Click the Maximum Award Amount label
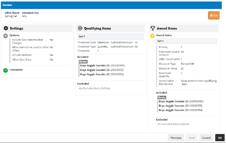 pos(169,53)
